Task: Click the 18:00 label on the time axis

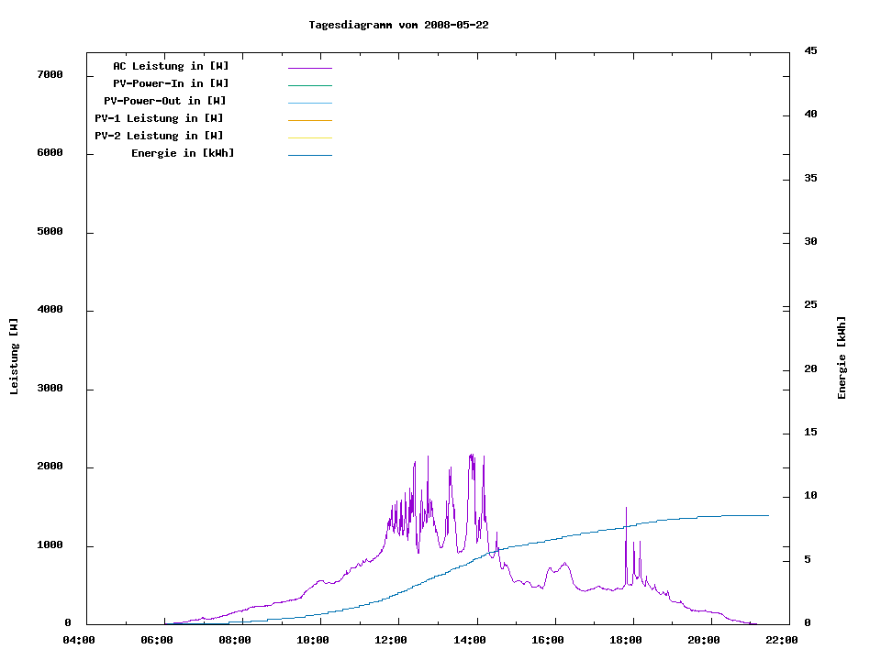Action: (626, 640)
